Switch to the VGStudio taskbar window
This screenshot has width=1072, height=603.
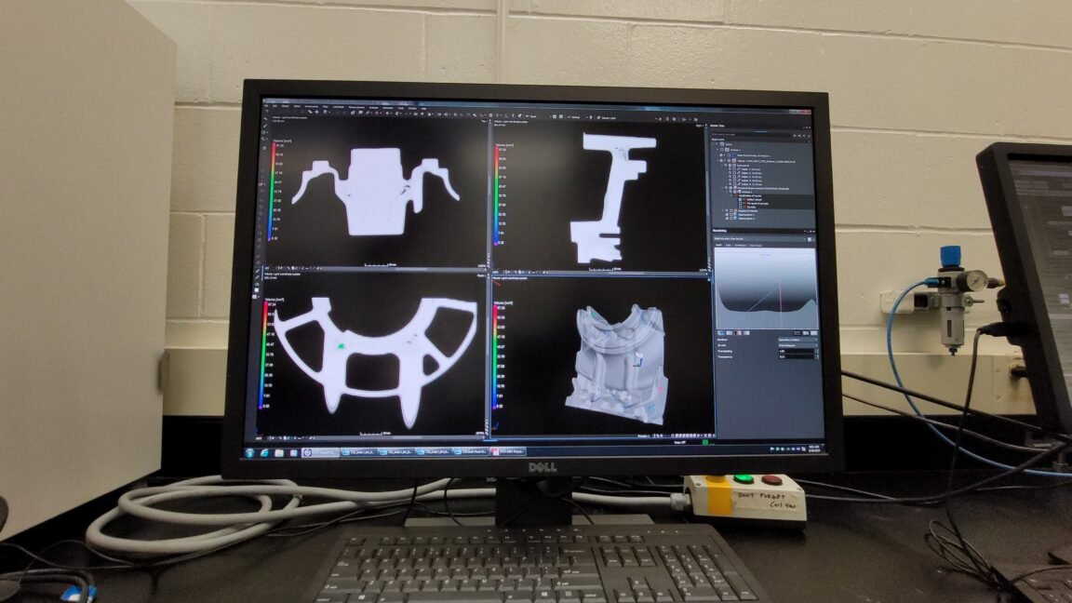click(322, 451)
